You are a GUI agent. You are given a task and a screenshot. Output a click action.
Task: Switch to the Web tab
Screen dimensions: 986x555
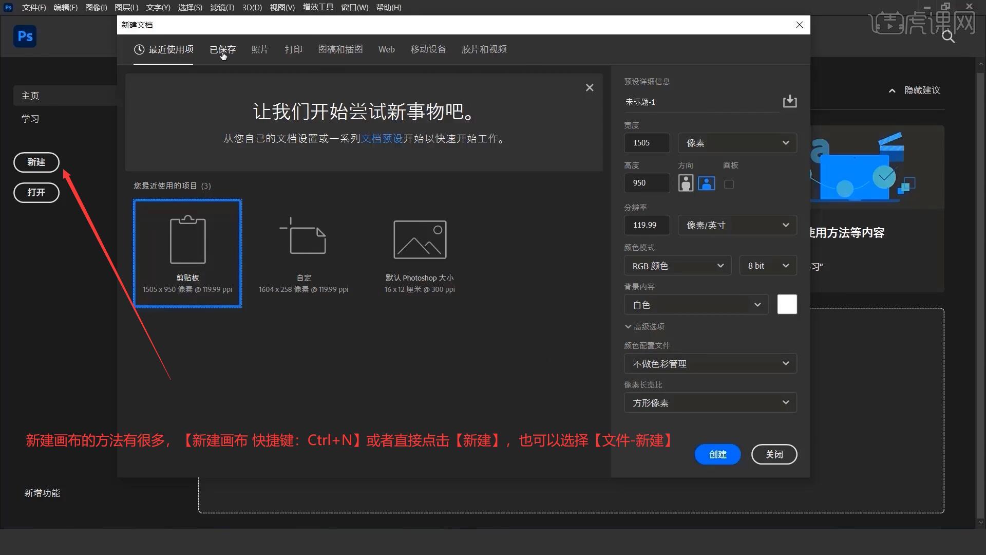(x=386, y=49)
